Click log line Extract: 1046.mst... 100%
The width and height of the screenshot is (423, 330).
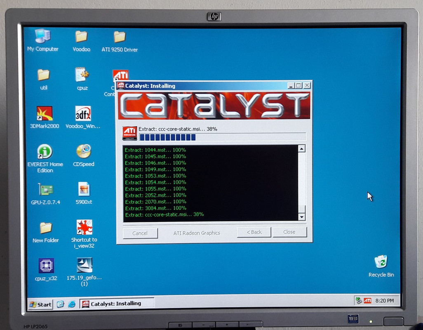pos(155,163)
